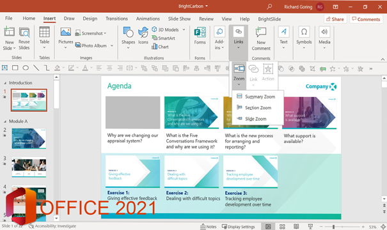Toggle Notes pane in status bar
Image resolution: width=387 pixels, height=230 pixels.
pyautogui.click(x=209, y=227)
